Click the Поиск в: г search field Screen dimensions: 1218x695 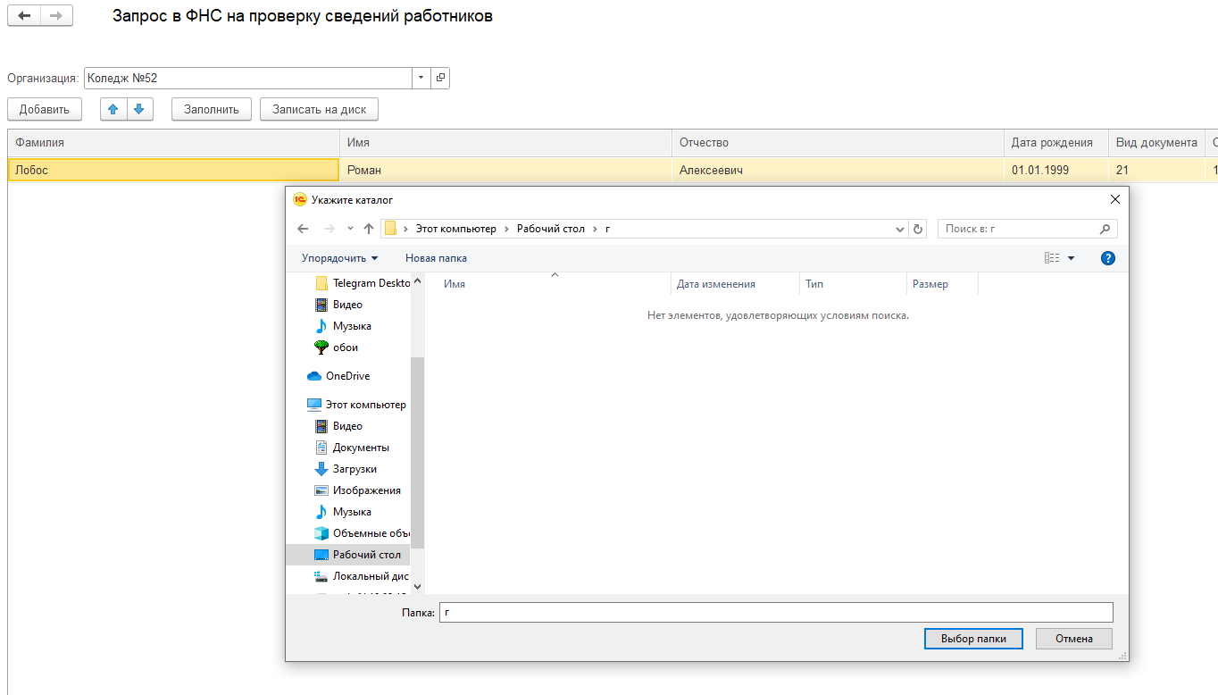tap(1018, 229)
